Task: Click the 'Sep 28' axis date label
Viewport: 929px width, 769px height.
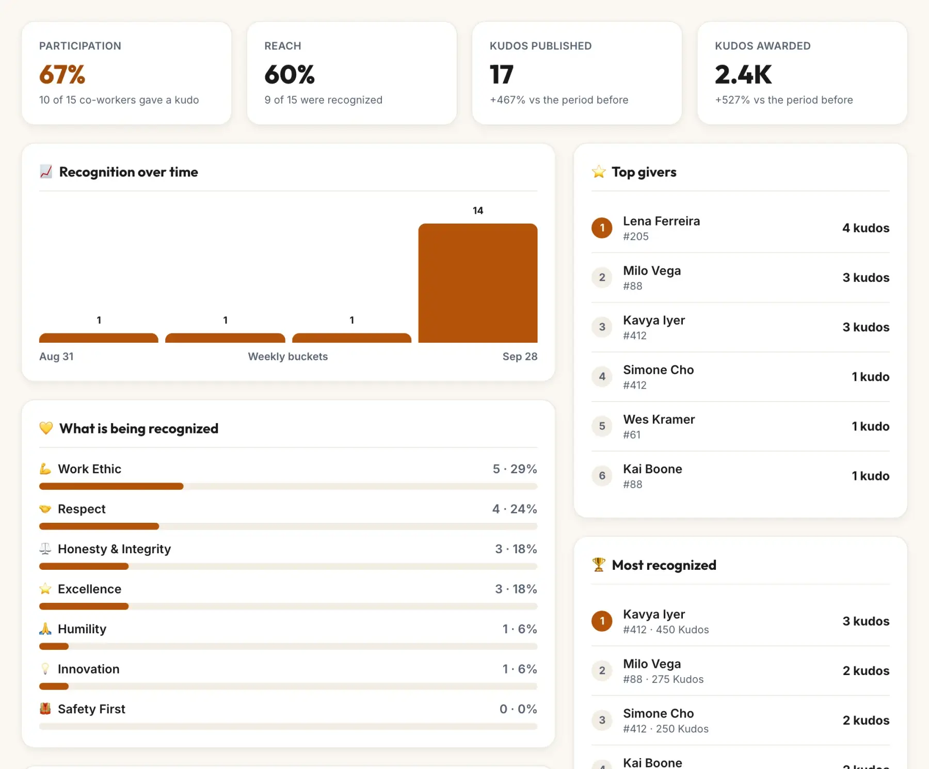Action: coord(520,356)
